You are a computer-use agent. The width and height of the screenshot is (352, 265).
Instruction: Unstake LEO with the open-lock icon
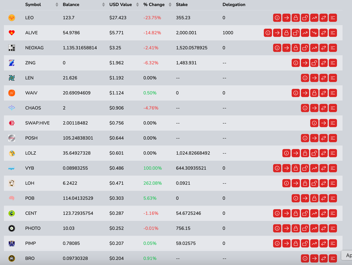305,18
